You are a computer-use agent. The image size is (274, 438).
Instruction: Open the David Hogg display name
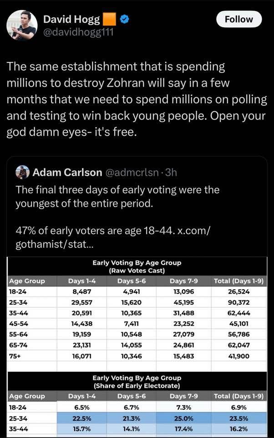pos(71,19)
